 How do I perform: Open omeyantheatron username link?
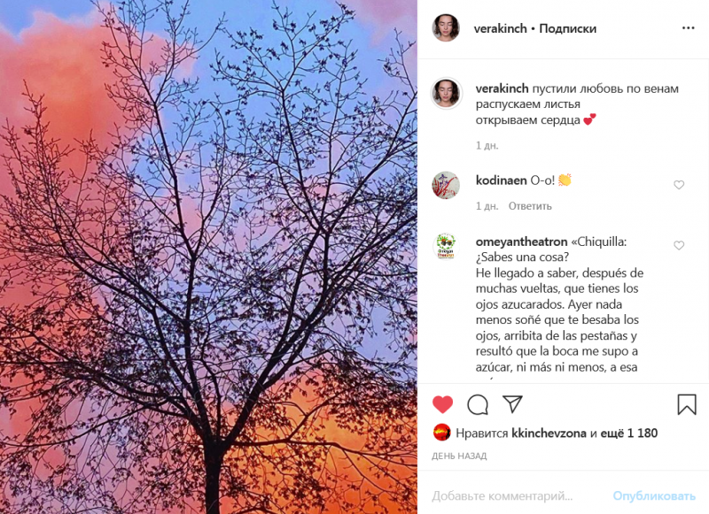(x=521, y=242)
